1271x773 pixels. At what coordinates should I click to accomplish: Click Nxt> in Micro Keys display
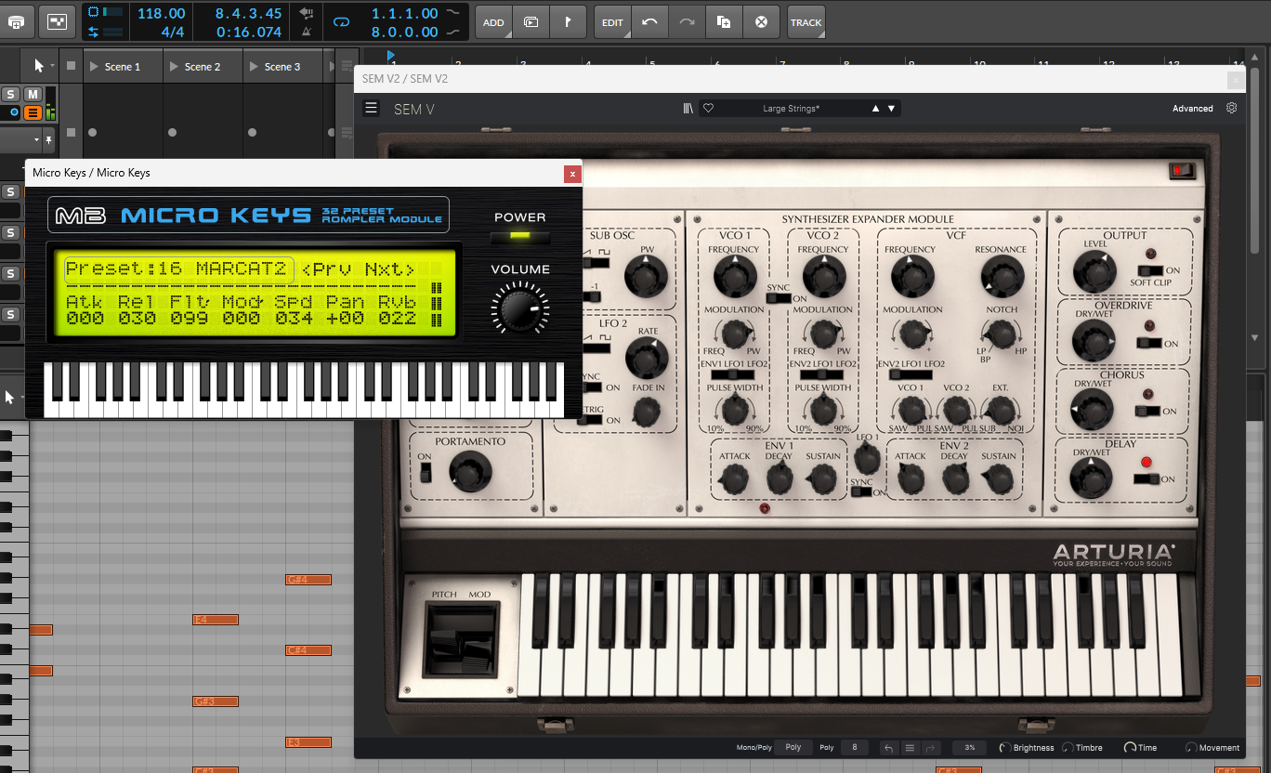coord(389,269)
